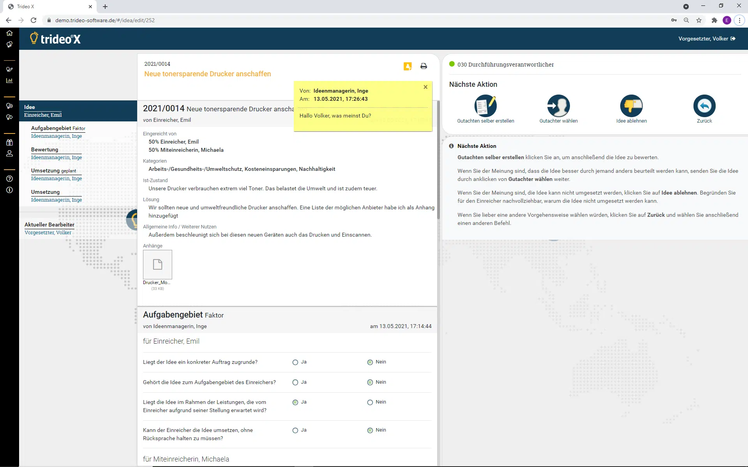Screen dimensions: 748x467
Task: Click the Idee ablehnen thumbs-down icon
Action: click(x=631, y=106)
